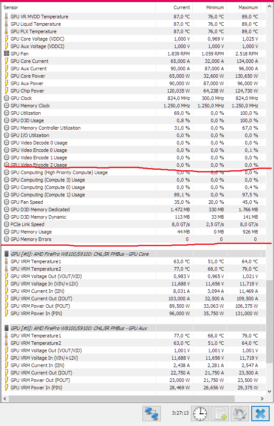Click horizontal scrollbar right arrow
Viewport: 274px width, 426px height.
[262, 399]
